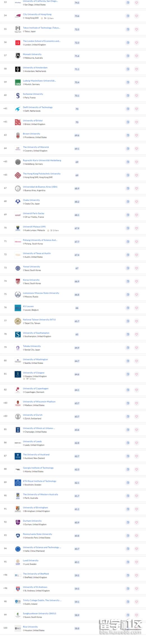Click the compare icon for KU Leuven

click(x=128, y=308)
